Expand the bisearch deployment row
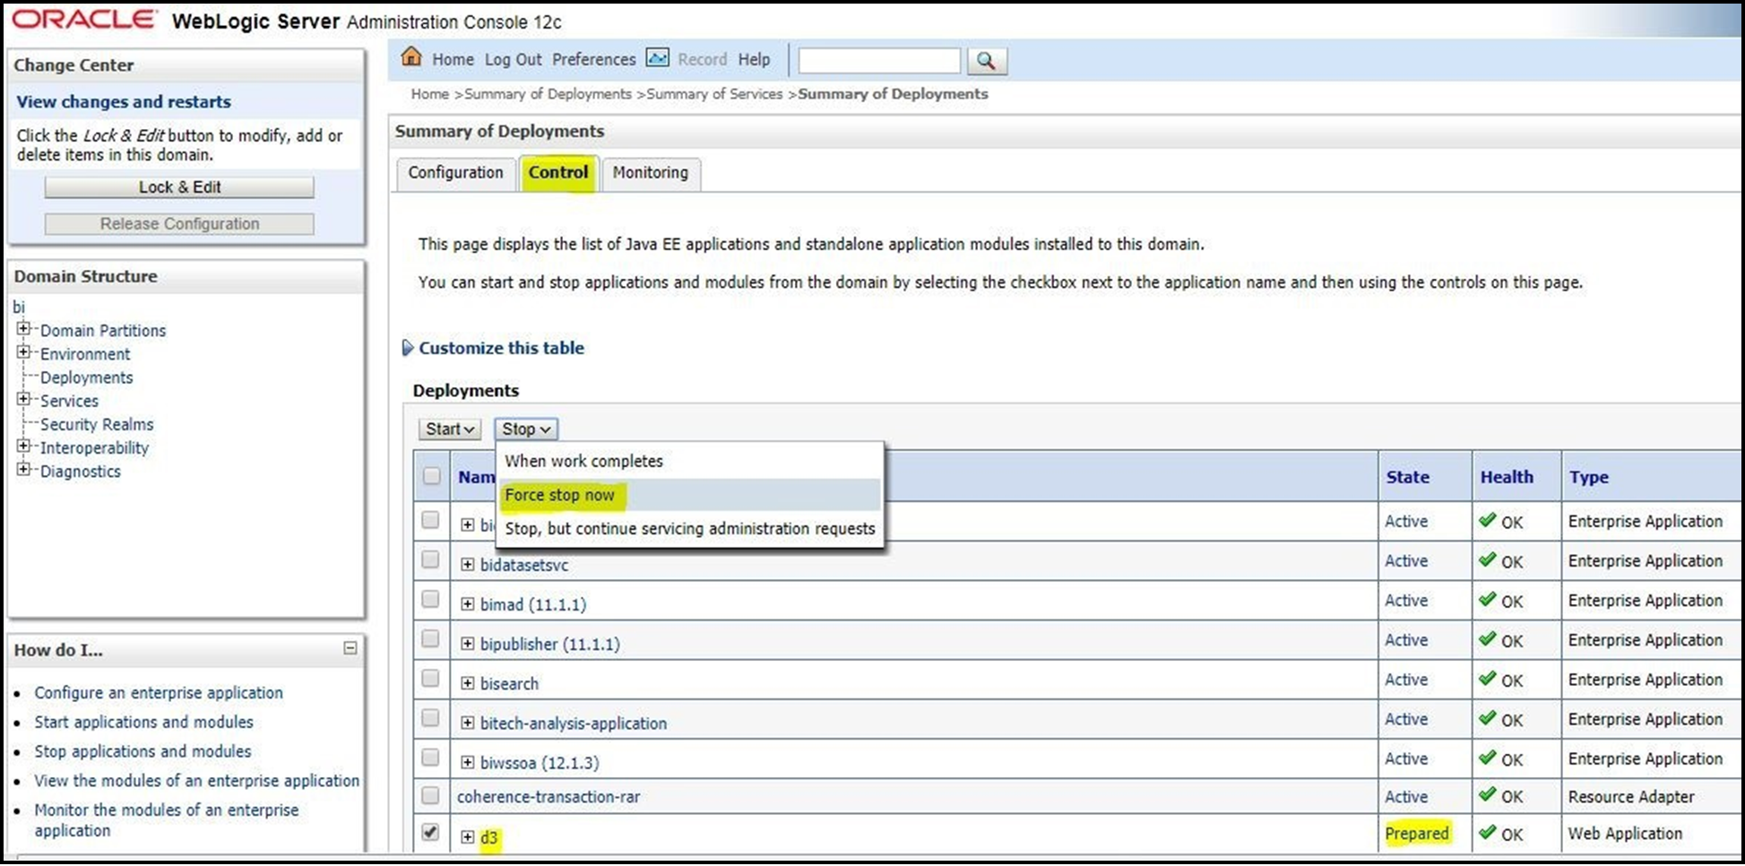 coord(468,683)
